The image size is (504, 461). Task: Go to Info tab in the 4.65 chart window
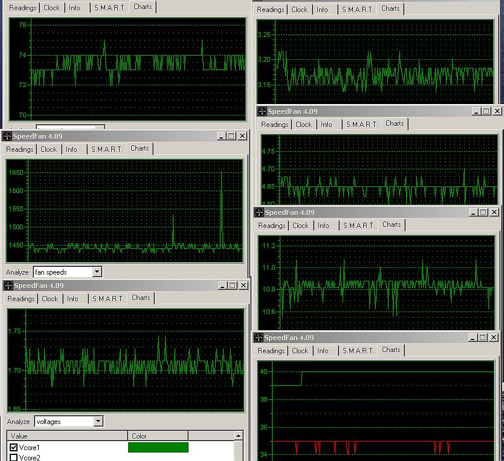click(x=326, y=125)
